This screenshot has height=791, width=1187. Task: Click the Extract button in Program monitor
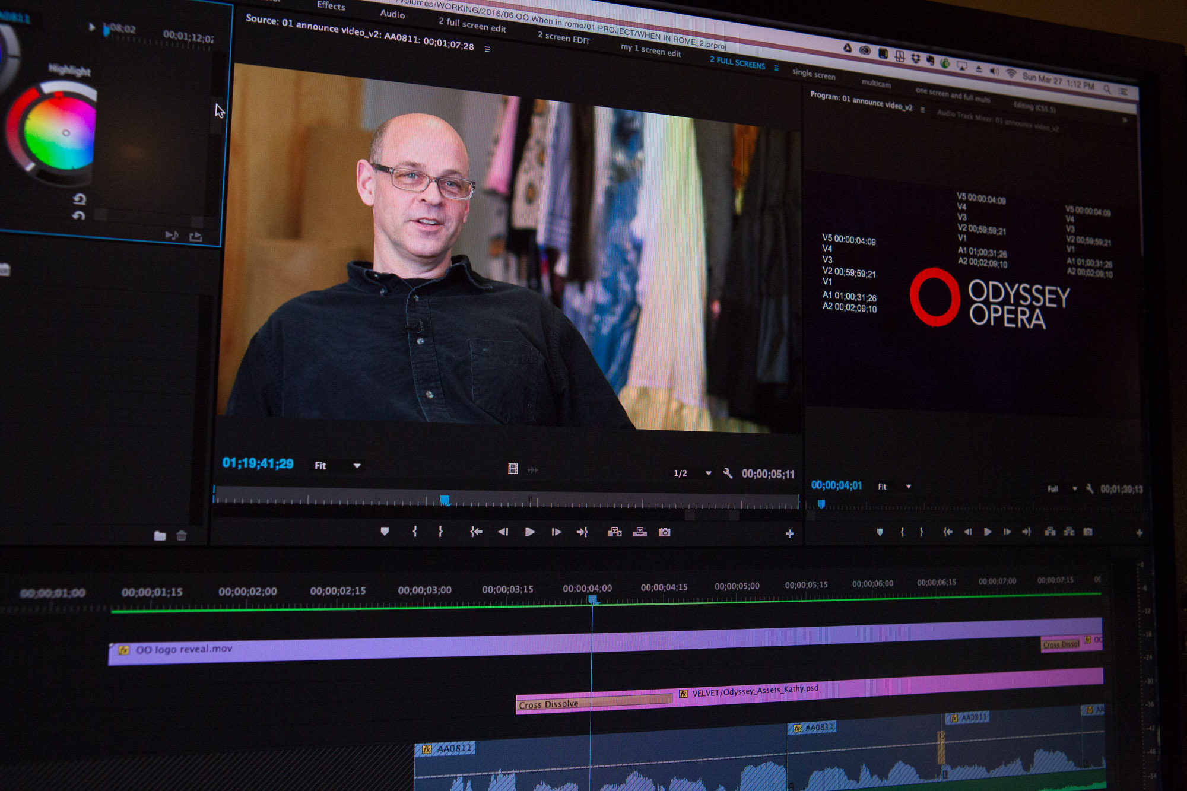(x=1069, y=532)
